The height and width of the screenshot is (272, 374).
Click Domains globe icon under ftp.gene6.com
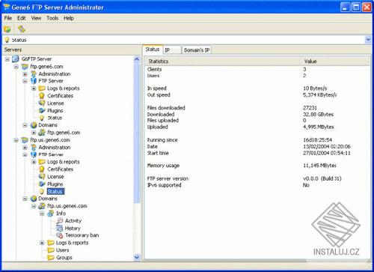point(34,125)
